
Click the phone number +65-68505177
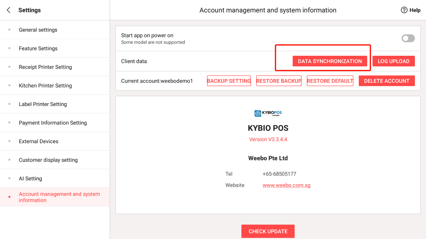pos(279,174)
